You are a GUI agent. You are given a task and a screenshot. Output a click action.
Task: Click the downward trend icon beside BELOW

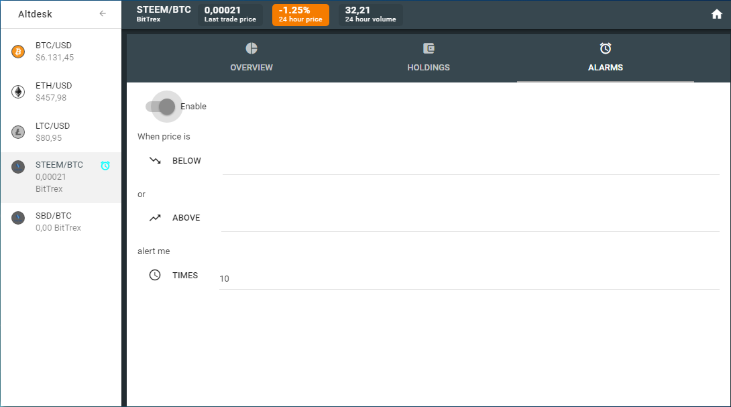tap(155, 160)
